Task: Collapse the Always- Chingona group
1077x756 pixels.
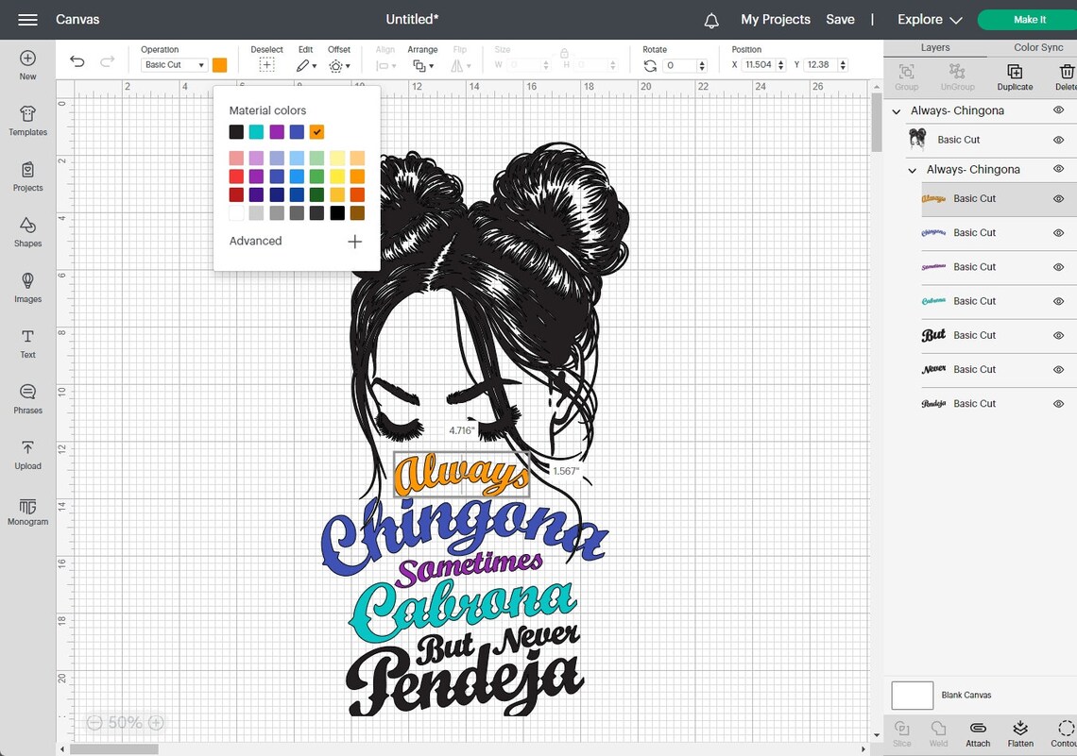Action: coord(896,110)
